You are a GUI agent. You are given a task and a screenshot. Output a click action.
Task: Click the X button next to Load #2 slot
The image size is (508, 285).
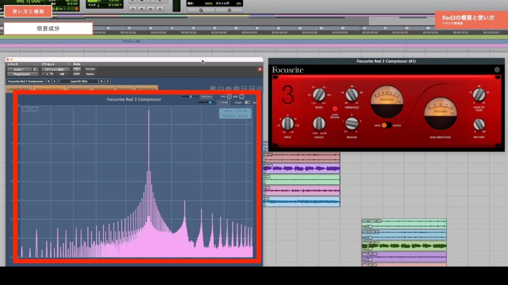pos(108,82)
